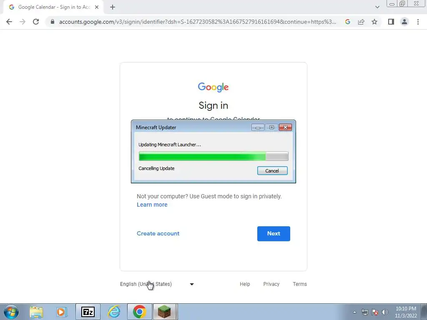Cancel the Minecraft update
The image size is (427, 320).
point(272,170)
